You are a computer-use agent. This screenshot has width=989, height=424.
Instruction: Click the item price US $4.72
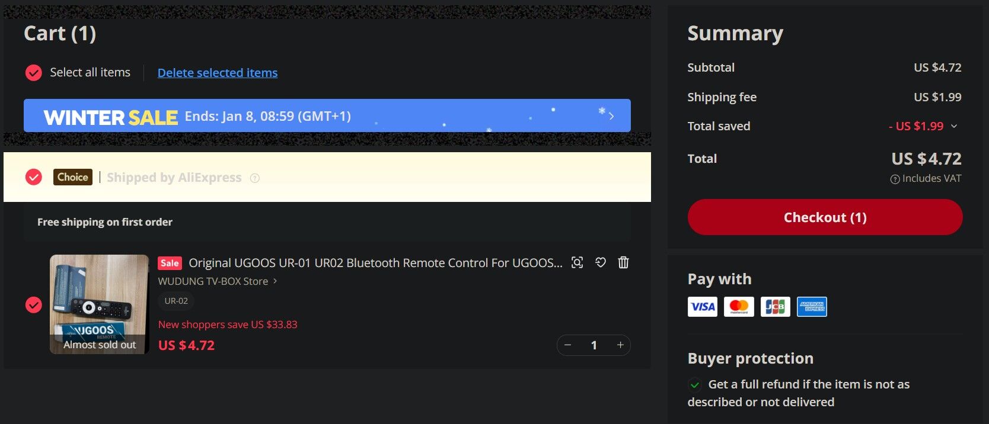point(186,345)
